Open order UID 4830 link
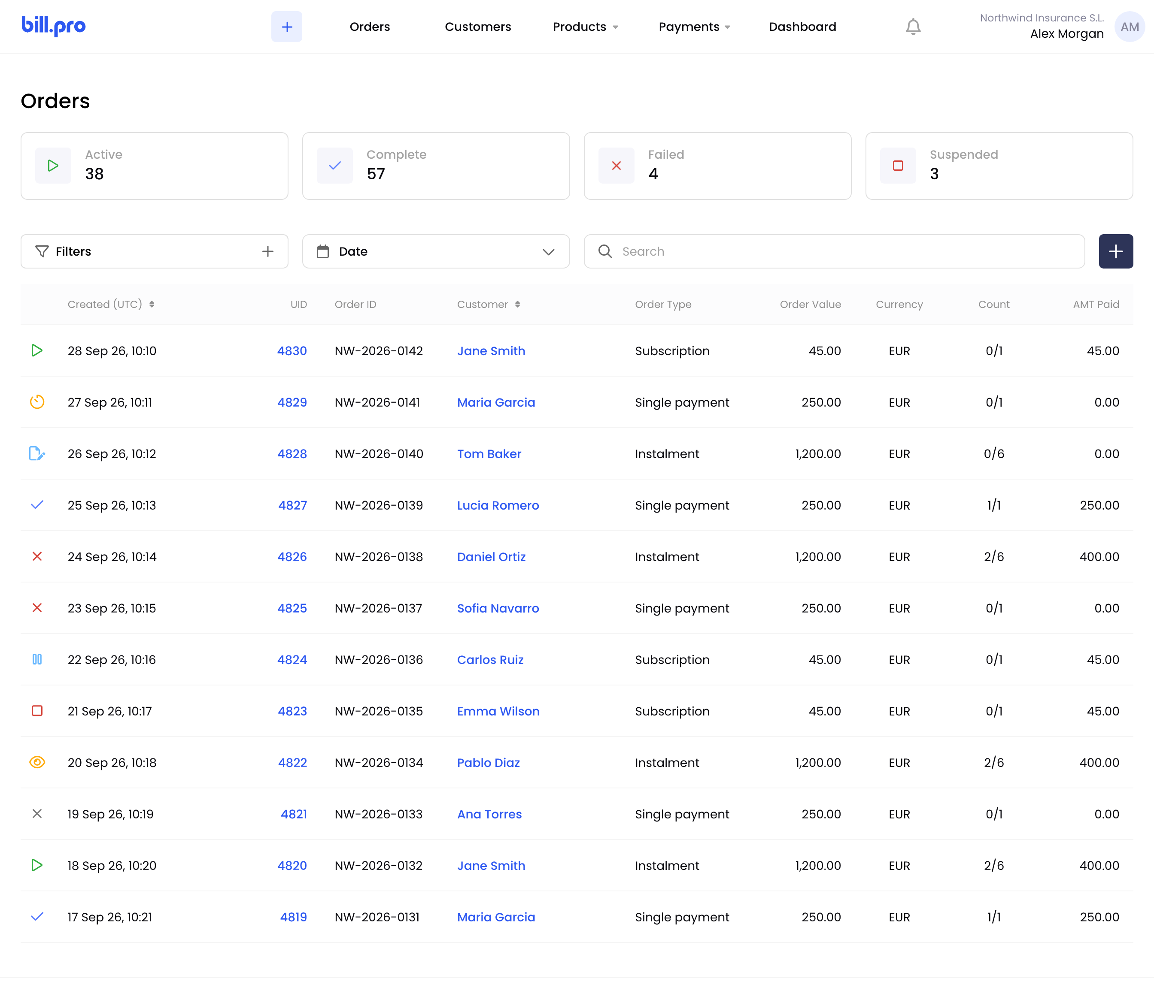 coord(292,350)
